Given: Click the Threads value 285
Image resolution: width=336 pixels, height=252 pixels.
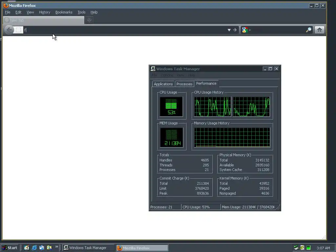Looking at the screenshot, I should pos(206,165).
